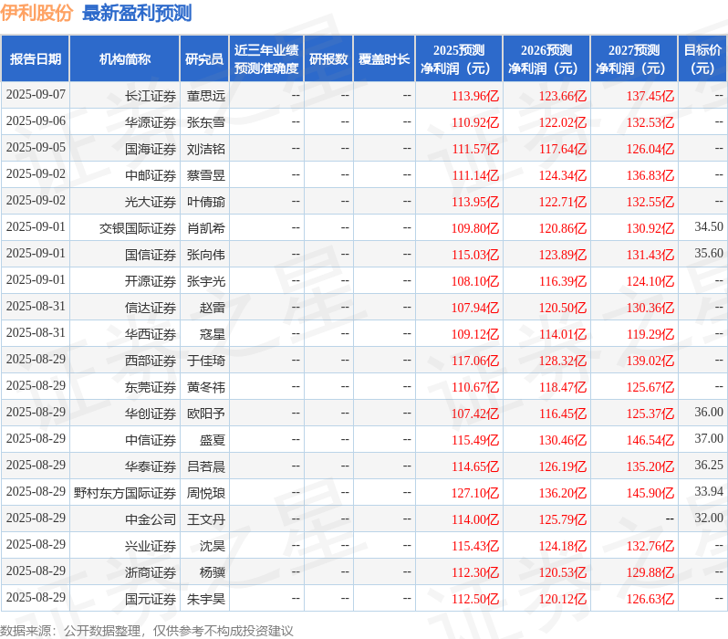
Task: Click target price 36.25
Action: 709,466
